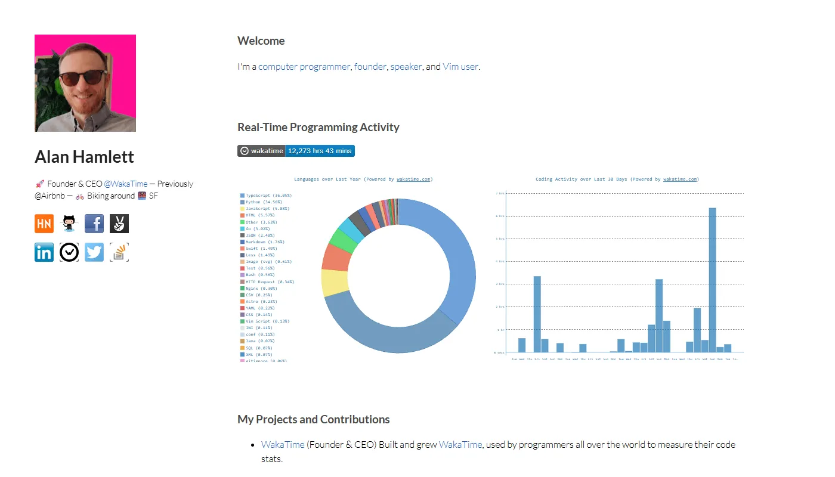
Task: Select 'HTTP Request (0.34%)' legend entry
Action: (x=267, y=281)
